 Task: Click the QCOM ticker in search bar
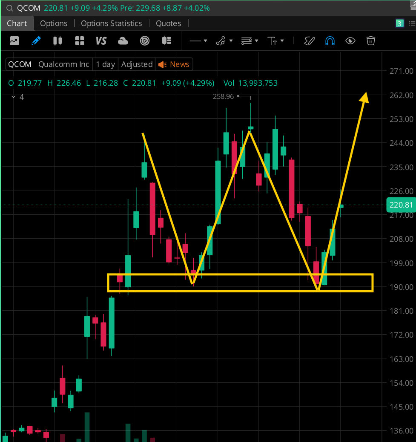click(x=29, y=8)
